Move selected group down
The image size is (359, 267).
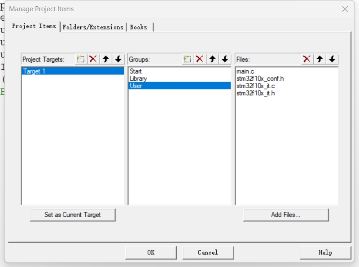(225, 59)
